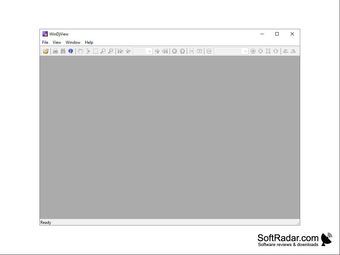This screenshot has height=255, width=340.
Task: Pick the zoom rectangle magnifier tool
Action: [110, 51]
